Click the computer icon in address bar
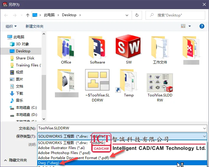The width and height of the screenshot is (209, 167). [35, 15]
